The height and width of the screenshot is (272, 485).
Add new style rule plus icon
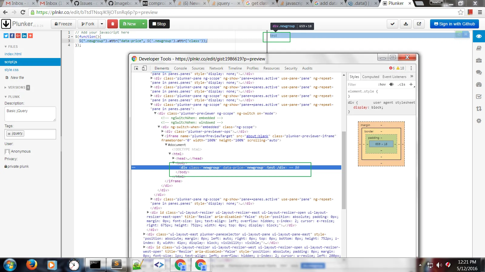[411, 84]
